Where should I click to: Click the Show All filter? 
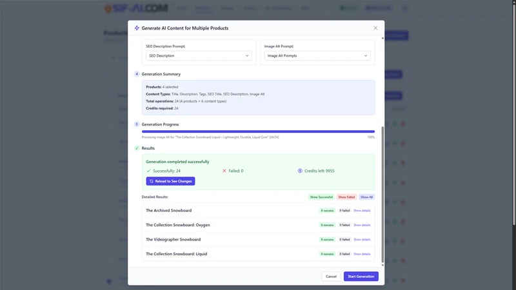pos(366,197)
